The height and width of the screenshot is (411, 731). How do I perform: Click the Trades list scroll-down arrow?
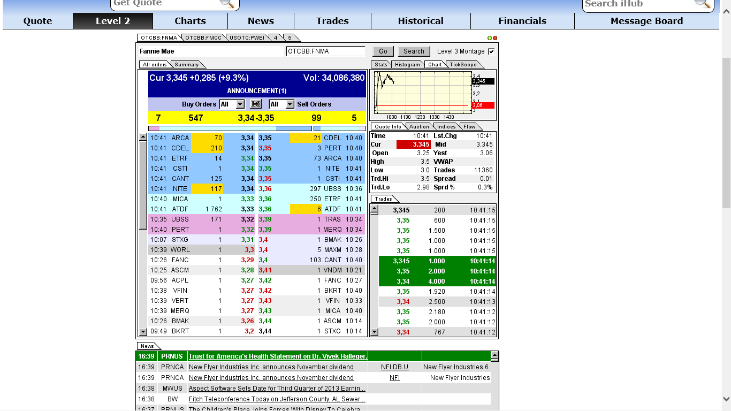pos(374,332)
